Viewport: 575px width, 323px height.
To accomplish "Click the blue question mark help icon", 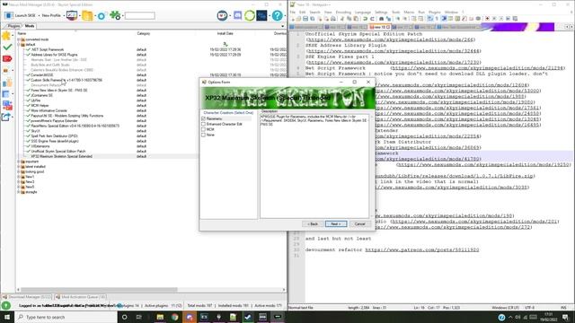I will click(x=278, y=15).
